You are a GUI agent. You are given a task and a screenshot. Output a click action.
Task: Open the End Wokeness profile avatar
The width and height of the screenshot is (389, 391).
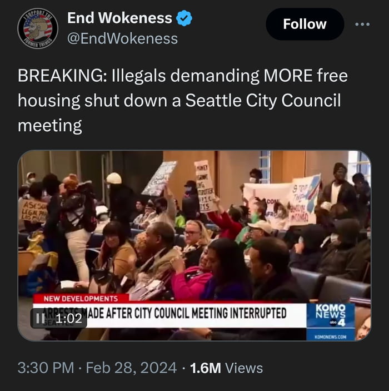[x=38, y=28]
